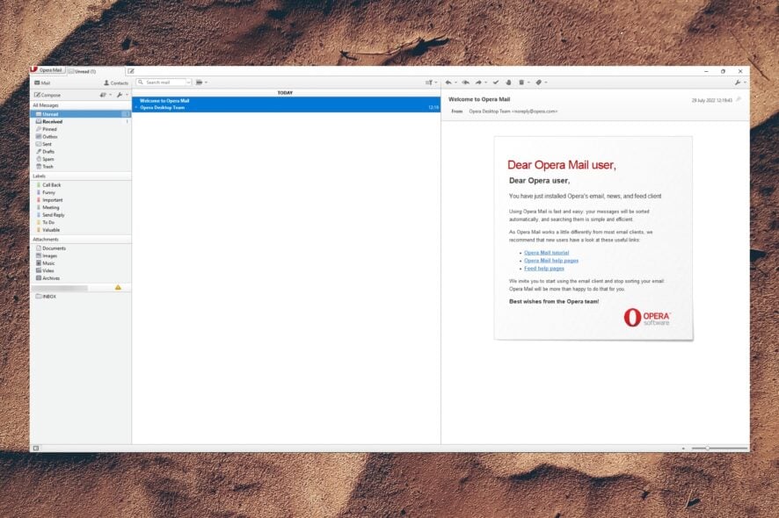This screenshot has height=518, width=779.
Task: Open the Contacts panel
Action: coord(116,83)
